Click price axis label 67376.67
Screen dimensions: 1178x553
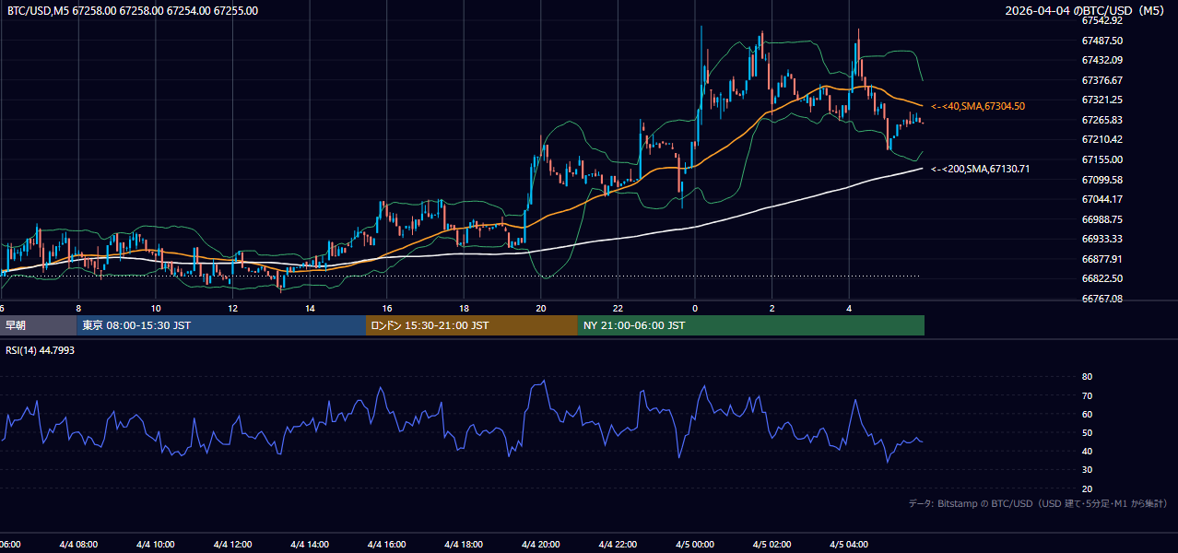coord(1101,80)
